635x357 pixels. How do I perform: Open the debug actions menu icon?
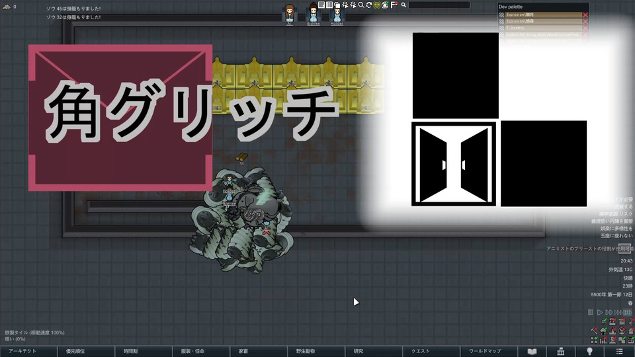345,5
